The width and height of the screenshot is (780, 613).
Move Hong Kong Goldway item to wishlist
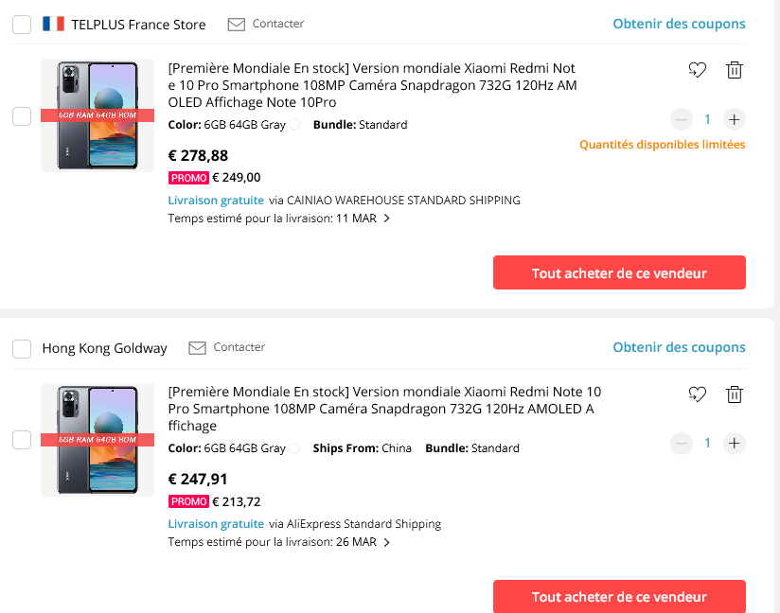pos(698,394)
